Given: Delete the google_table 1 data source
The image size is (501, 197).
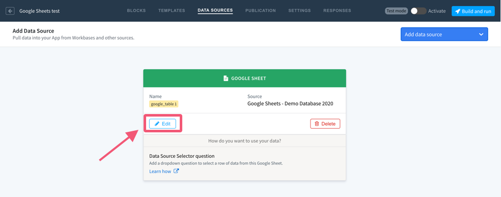Looking at the screenshot, I should 325,124.
